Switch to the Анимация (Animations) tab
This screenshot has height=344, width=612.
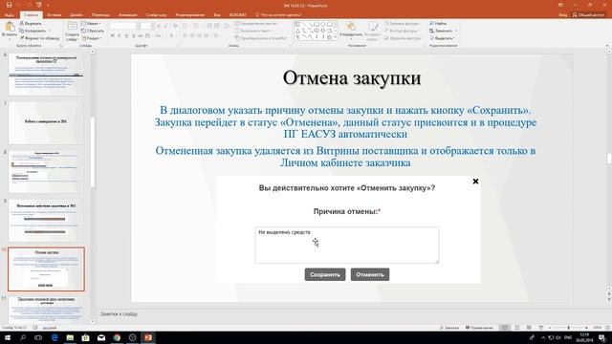tap(127, 15)
